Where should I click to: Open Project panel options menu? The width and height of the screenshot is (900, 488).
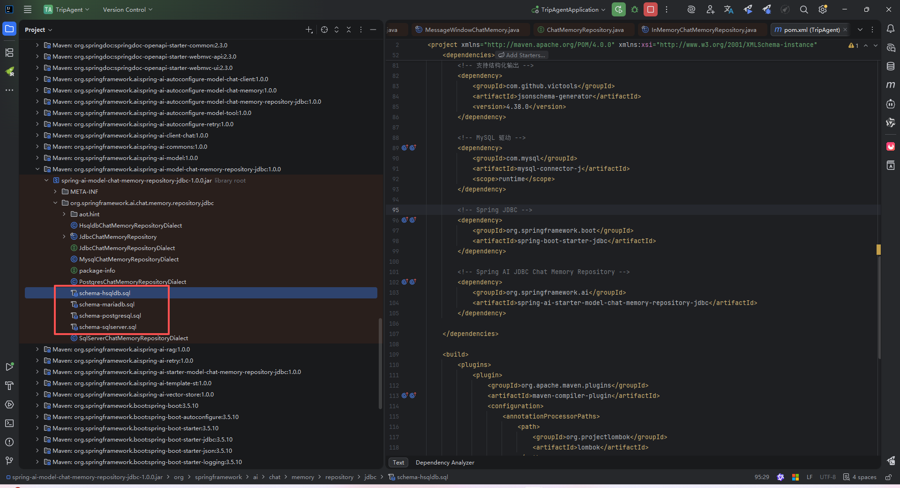[361, 30]
